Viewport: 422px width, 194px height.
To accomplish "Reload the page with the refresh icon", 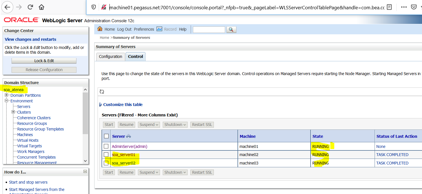I will 30,7.
